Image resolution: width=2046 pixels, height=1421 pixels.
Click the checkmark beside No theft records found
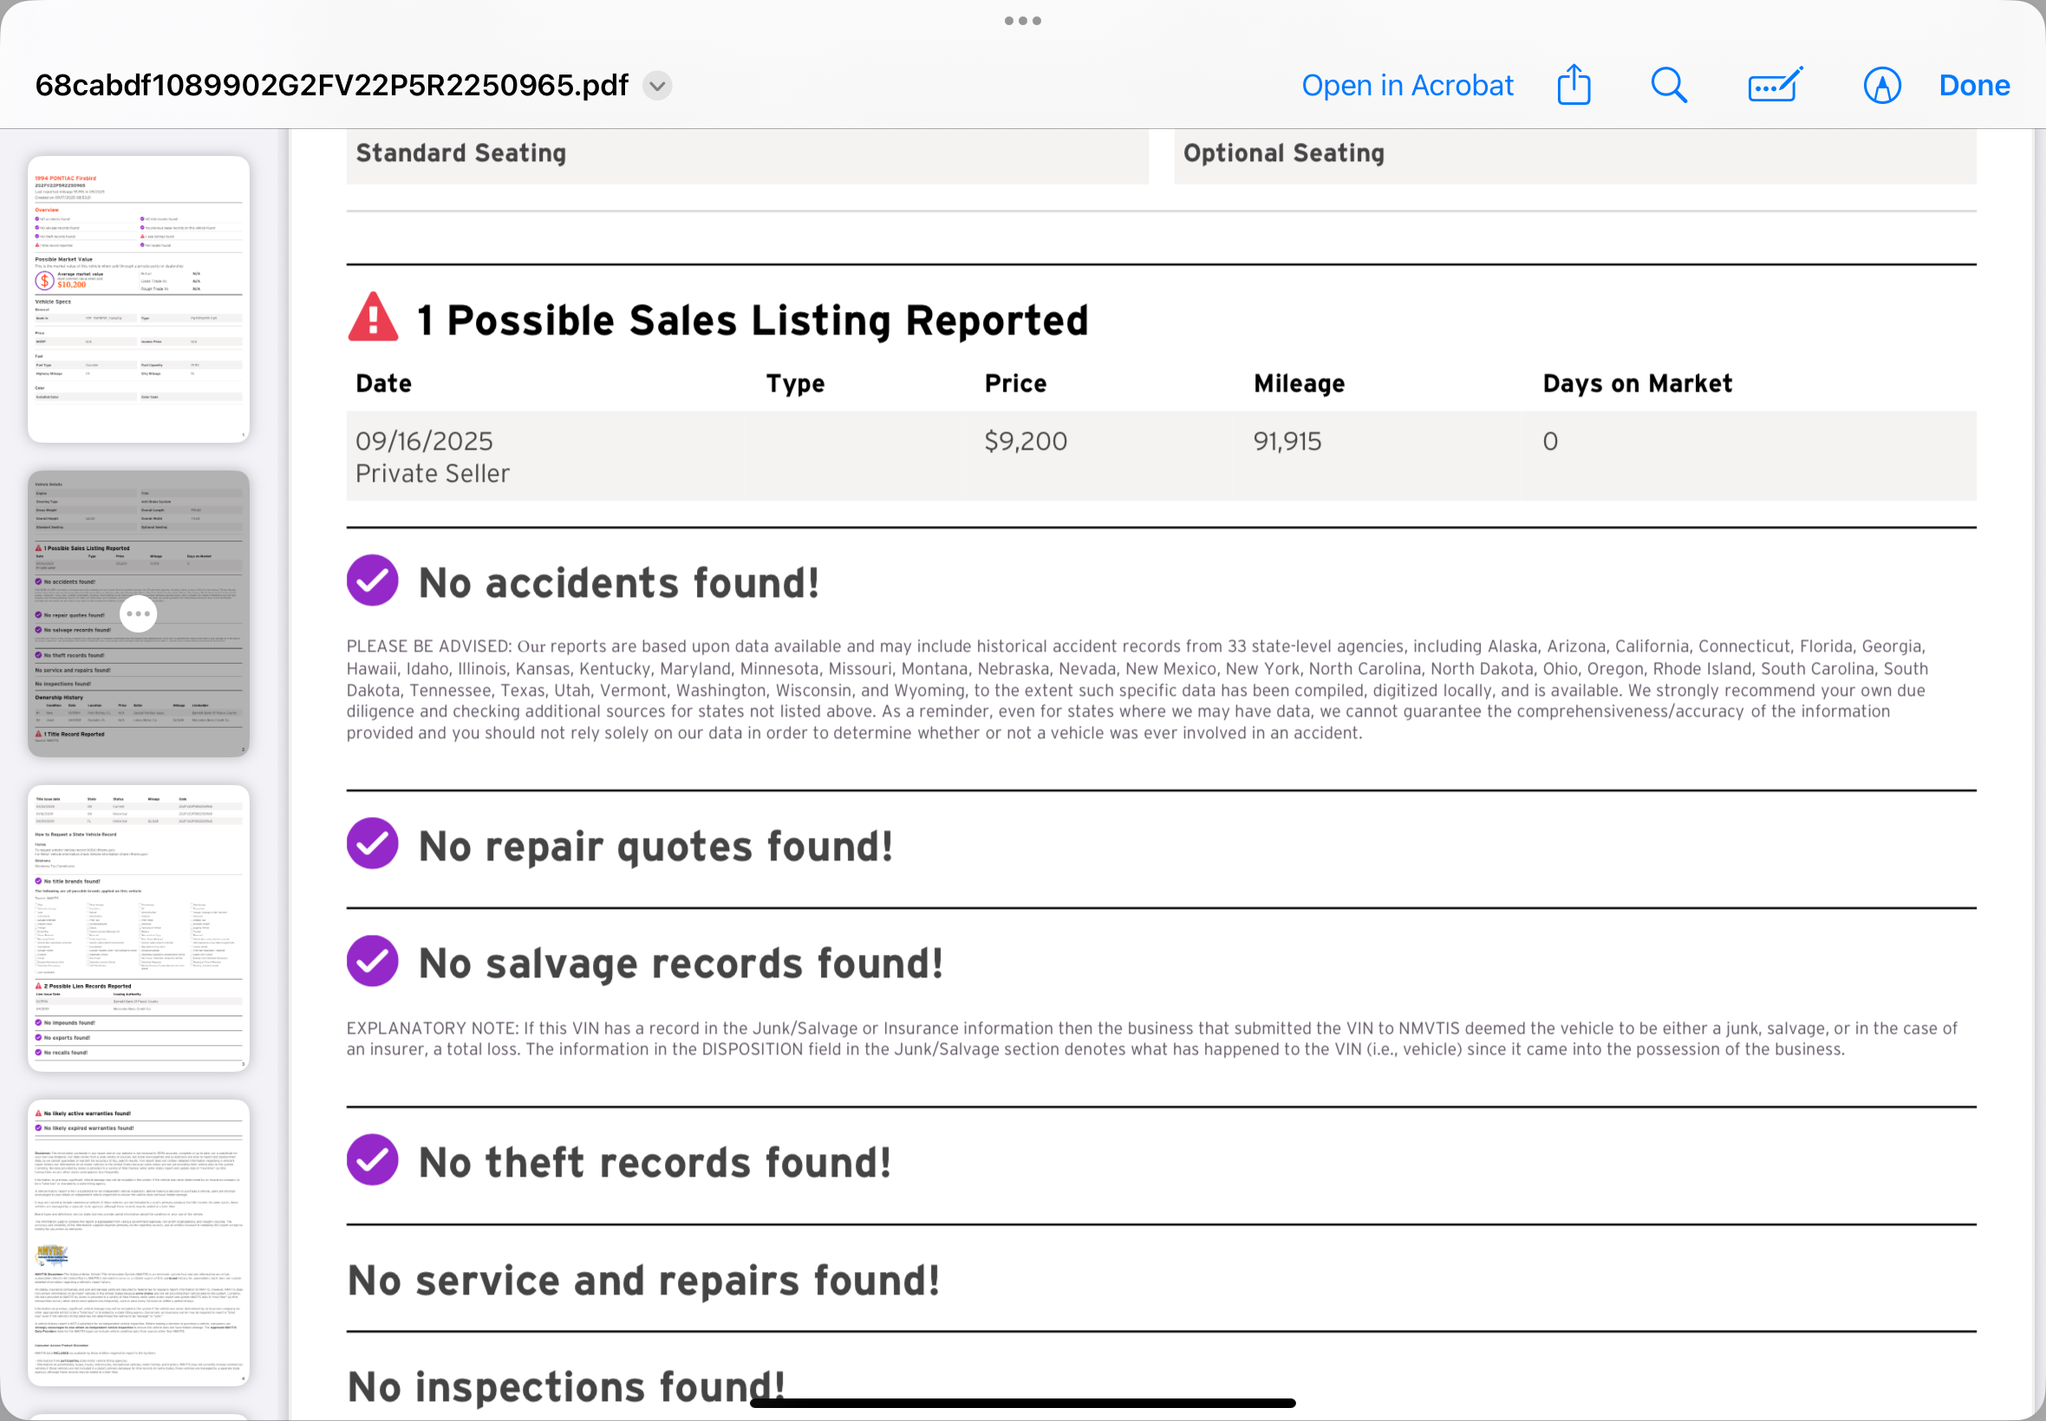[x=372, y=1160]
